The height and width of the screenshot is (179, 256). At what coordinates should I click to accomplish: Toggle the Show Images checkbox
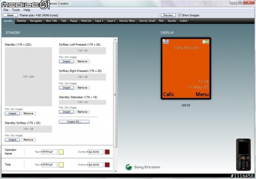click(x=180, y=15)
